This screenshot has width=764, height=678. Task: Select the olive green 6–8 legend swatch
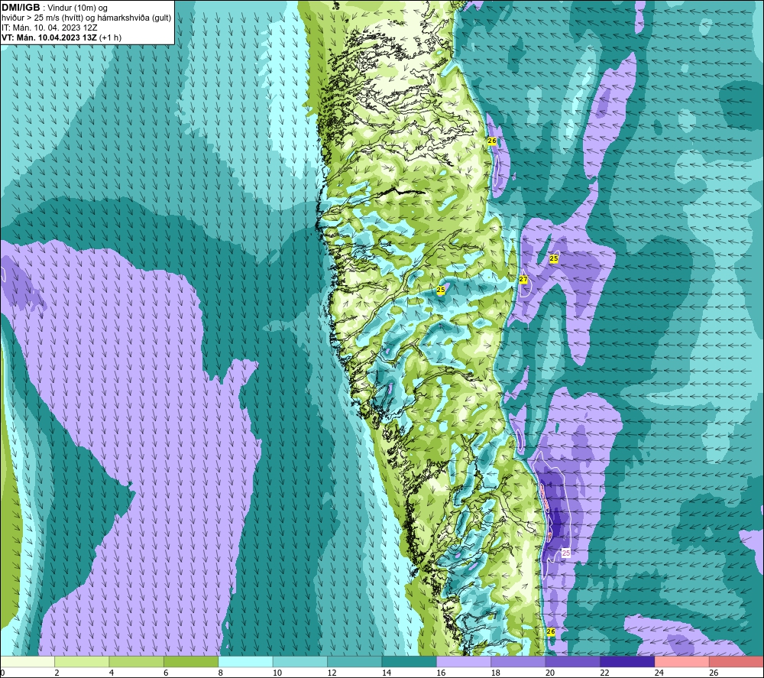[191, 661]
